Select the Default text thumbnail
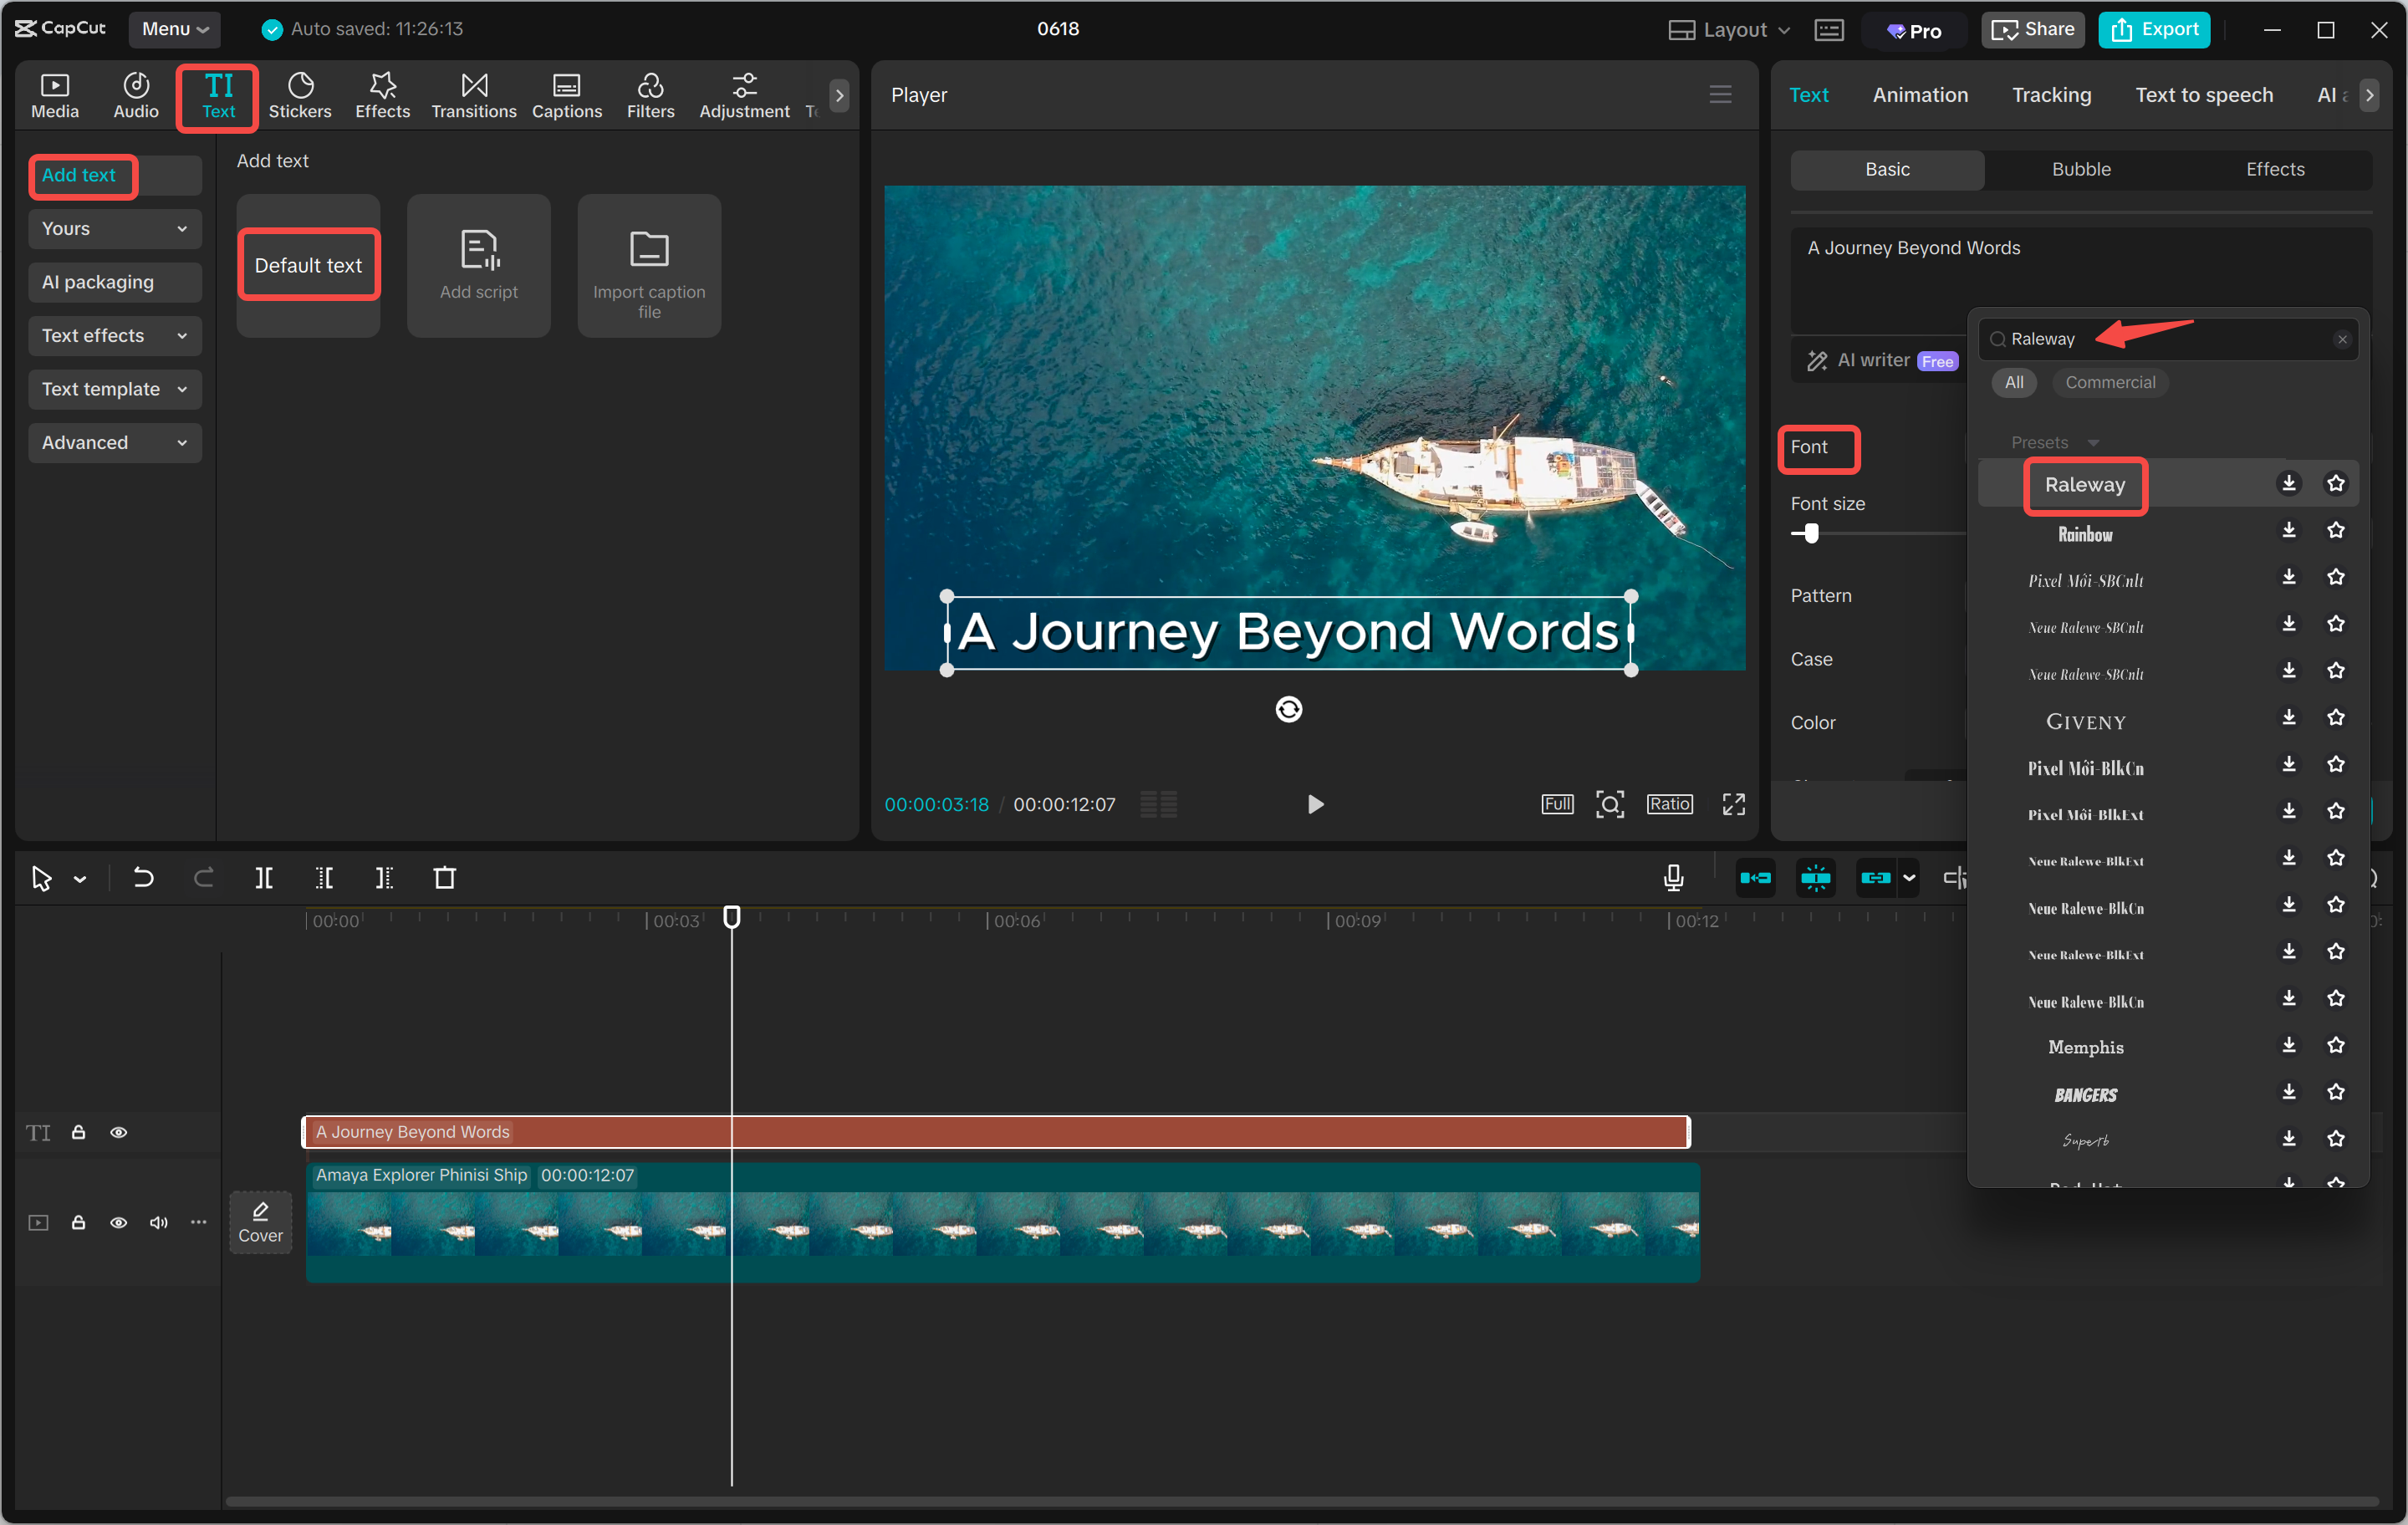Screen dimensions: 2408x1525 [x=308, y=265]
